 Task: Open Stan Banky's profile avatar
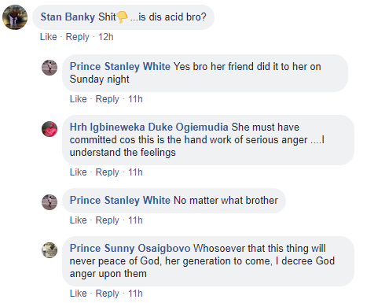(x=15, y=17)
